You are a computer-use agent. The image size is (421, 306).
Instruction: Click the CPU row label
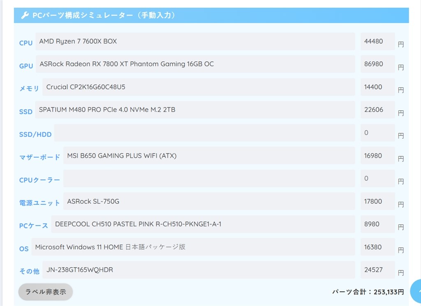(26, 43)
